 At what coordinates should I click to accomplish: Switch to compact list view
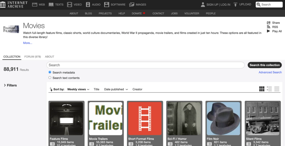(x=277, y=89)
